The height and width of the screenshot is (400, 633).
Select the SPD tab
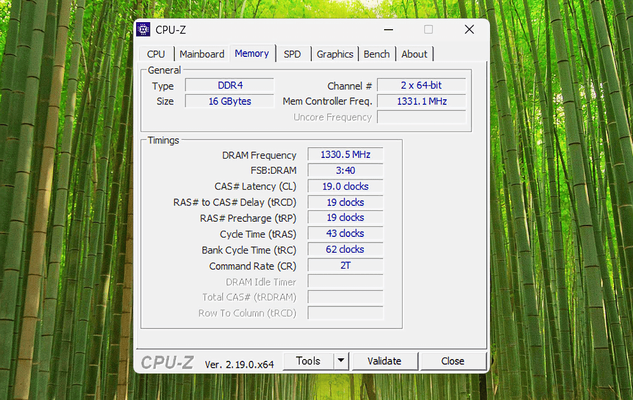(292, 54)
